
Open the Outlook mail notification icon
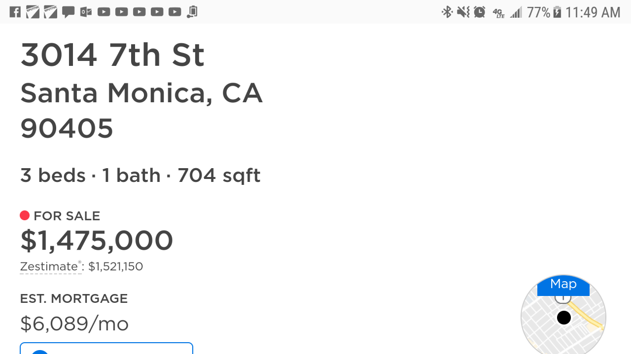click(x=86, y=12)
